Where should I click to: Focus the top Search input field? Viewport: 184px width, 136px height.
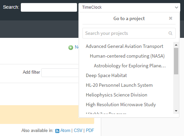click(x=49, y=7)
